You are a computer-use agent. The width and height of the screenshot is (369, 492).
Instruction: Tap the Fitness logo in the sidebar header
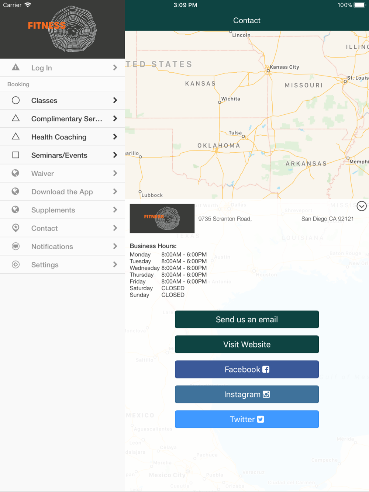(62, 29)
